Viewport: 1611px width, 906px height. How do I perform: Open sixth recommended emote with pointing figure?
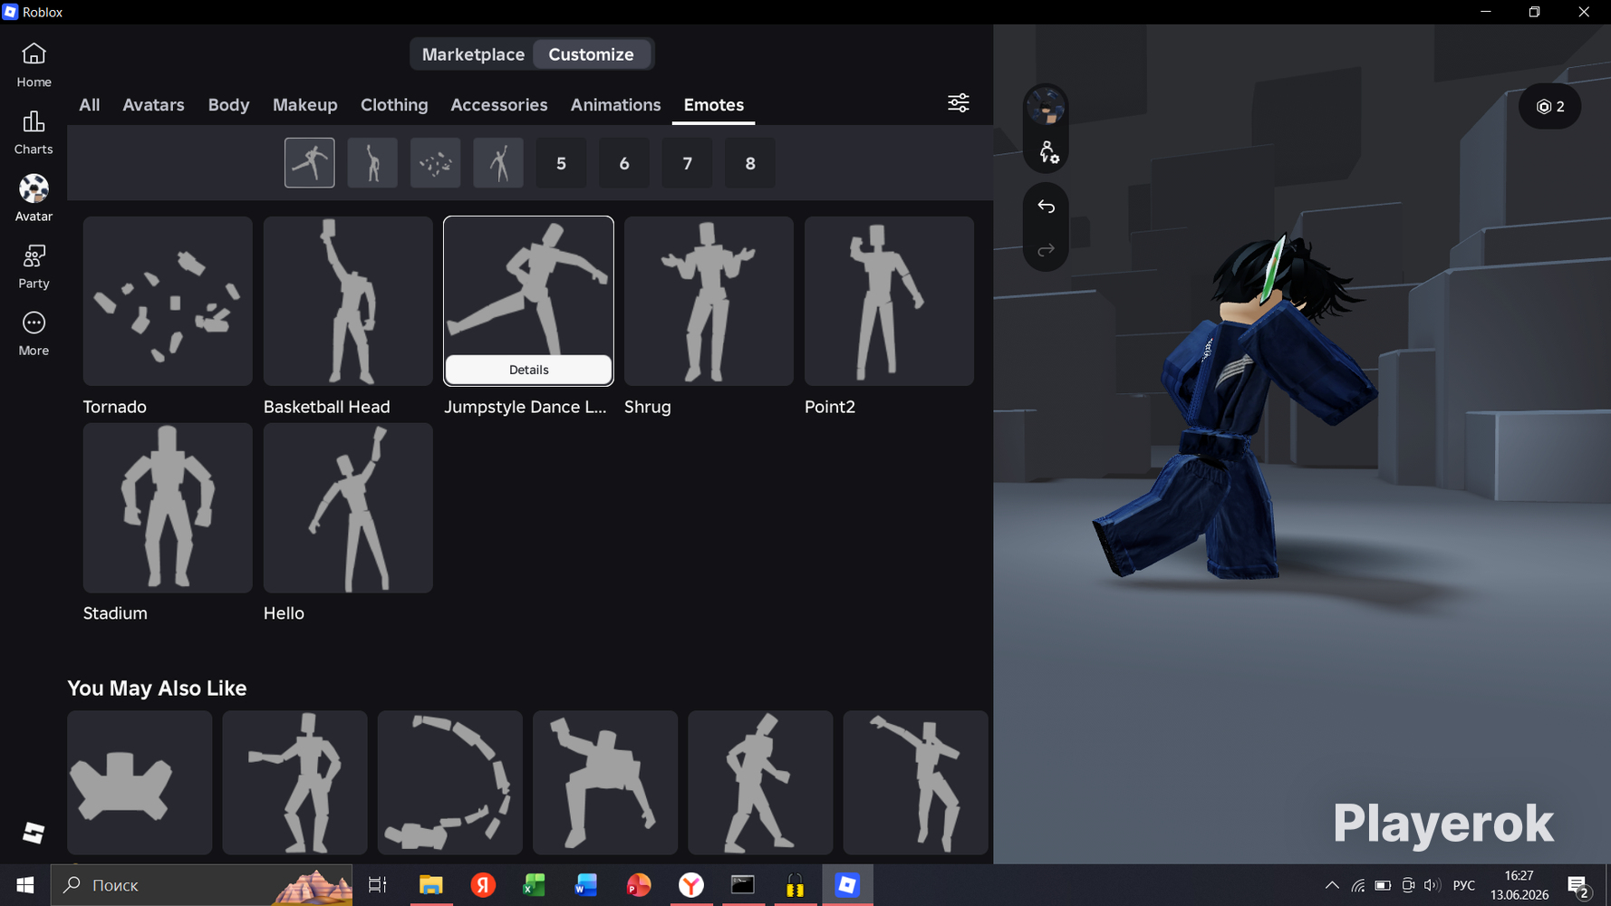(916, 783)
